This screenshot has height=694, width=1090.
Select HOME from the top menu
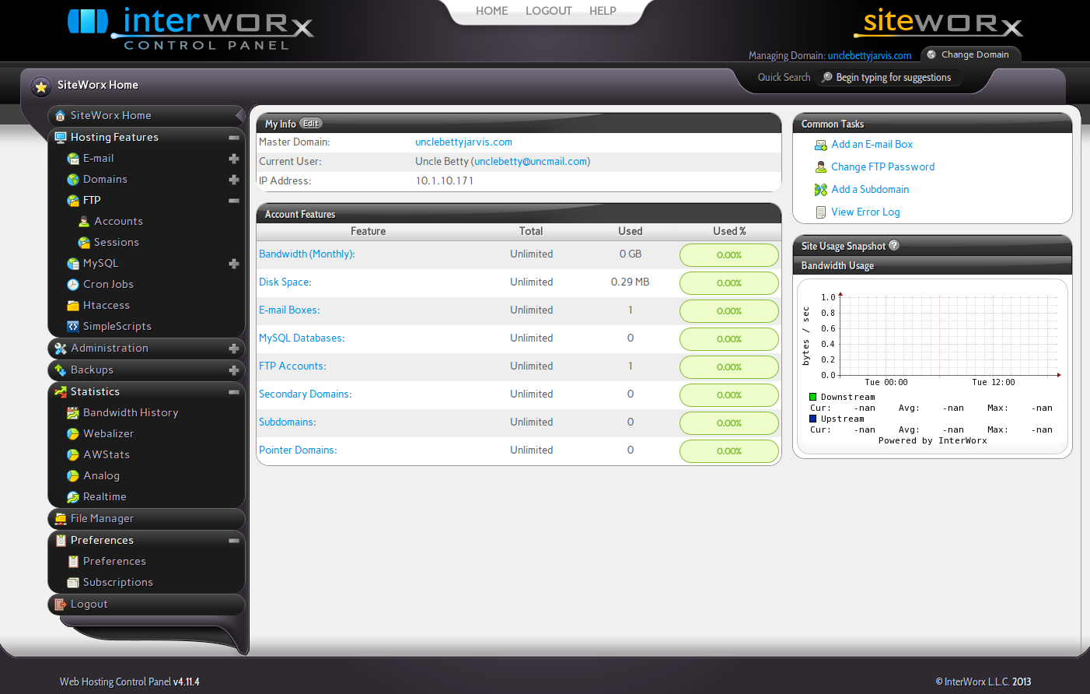[491, 11]
